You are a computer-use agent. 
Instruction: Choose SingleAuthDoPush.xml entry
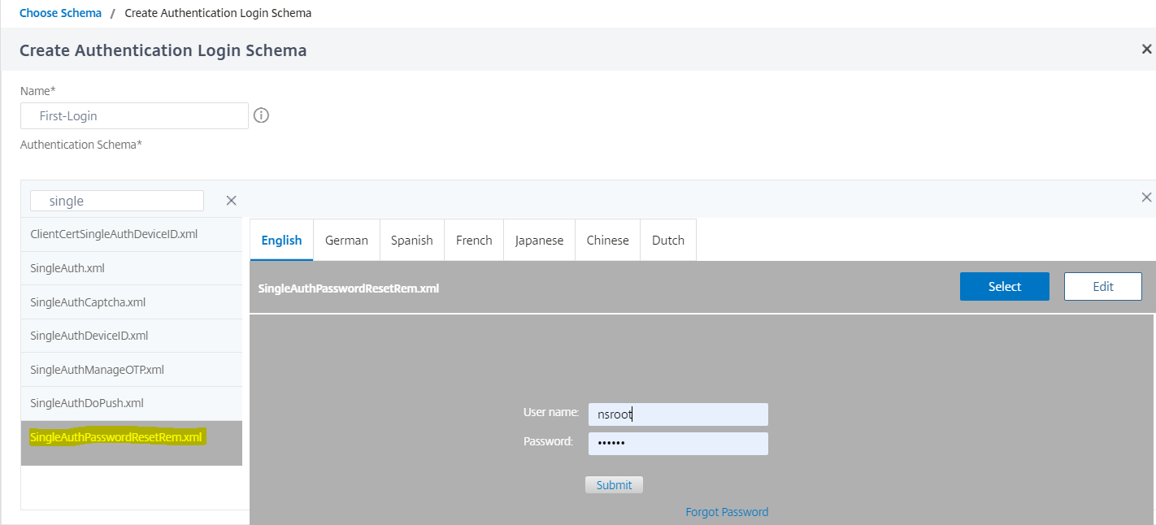click(132, 403)
